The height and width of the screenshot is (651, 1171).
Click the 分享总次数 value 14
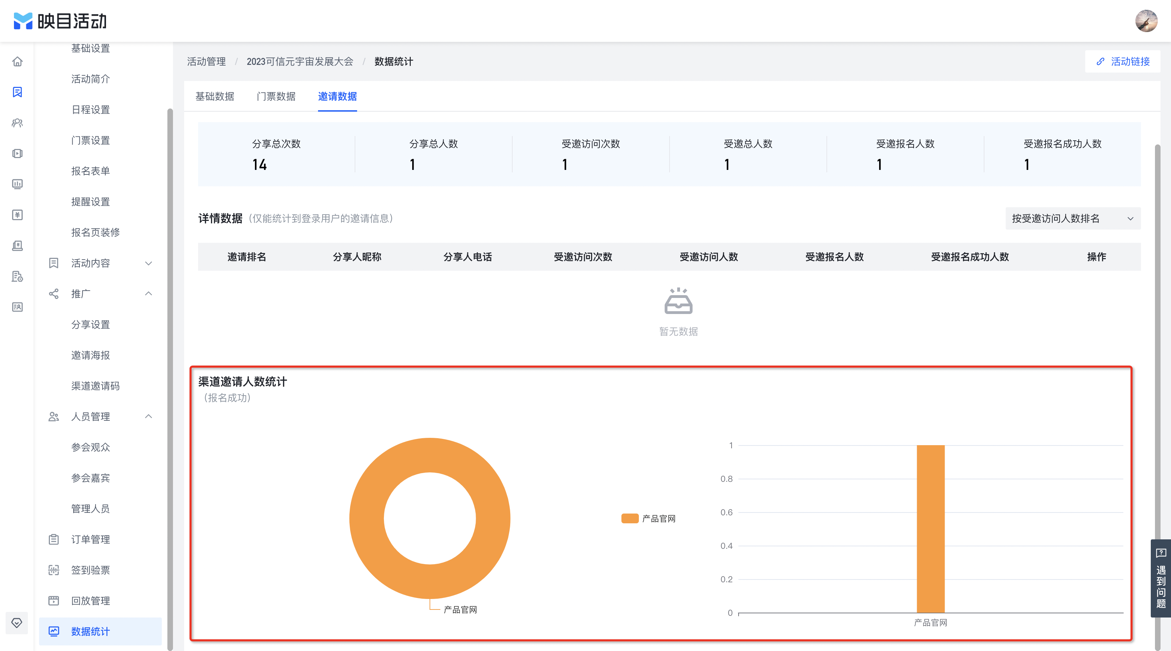(x=259, y=165)
